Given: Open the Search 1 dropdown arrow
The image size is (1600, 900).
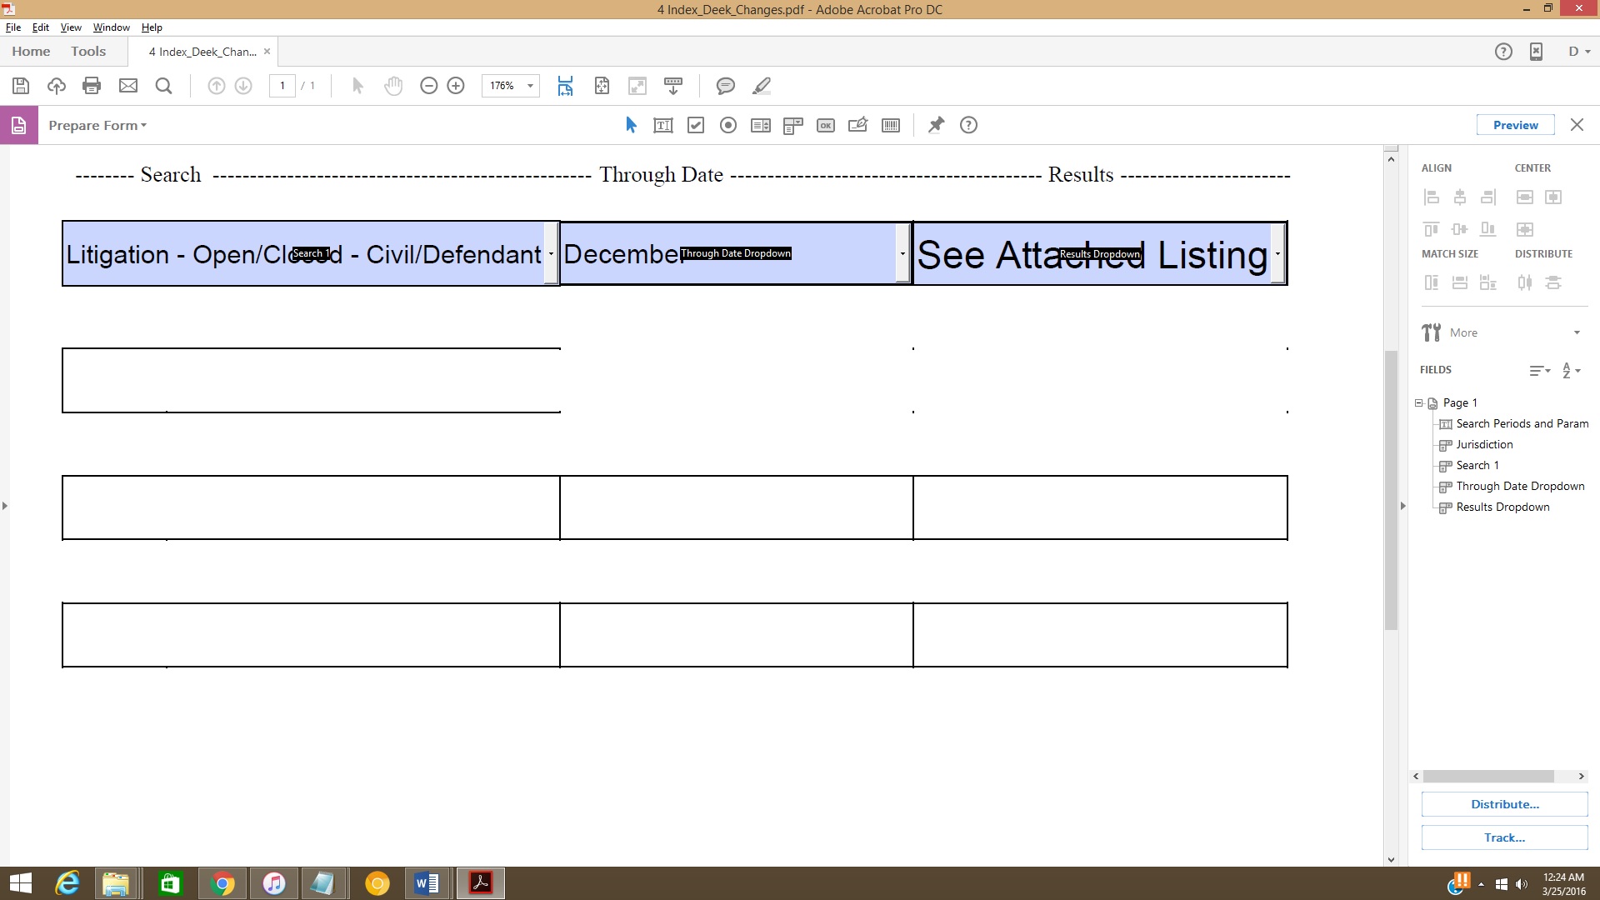Looking at the screenshot, I should [551, 253].
